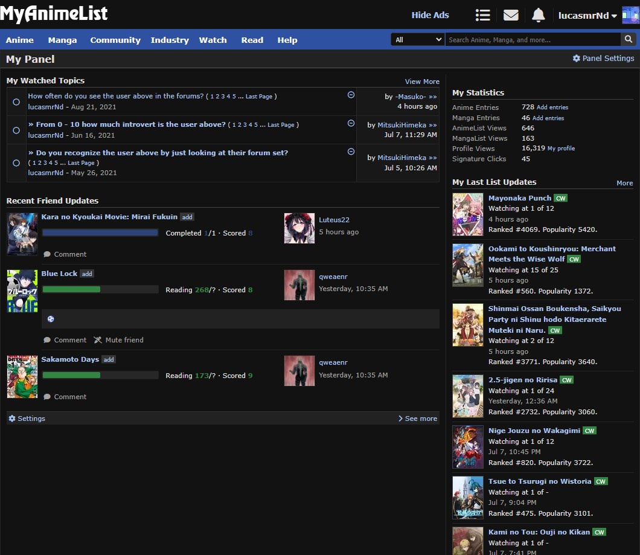Screen dimensions: 640x555
Task: Open Nige Jouzu no Wakagimi title link
Action: (534, 431)
